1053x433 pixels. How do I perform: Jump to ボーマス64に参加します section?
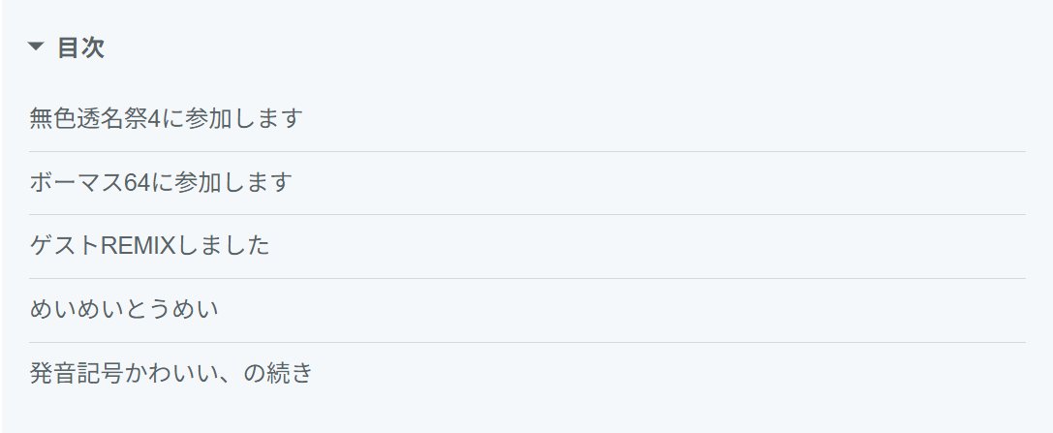[161, 182]
